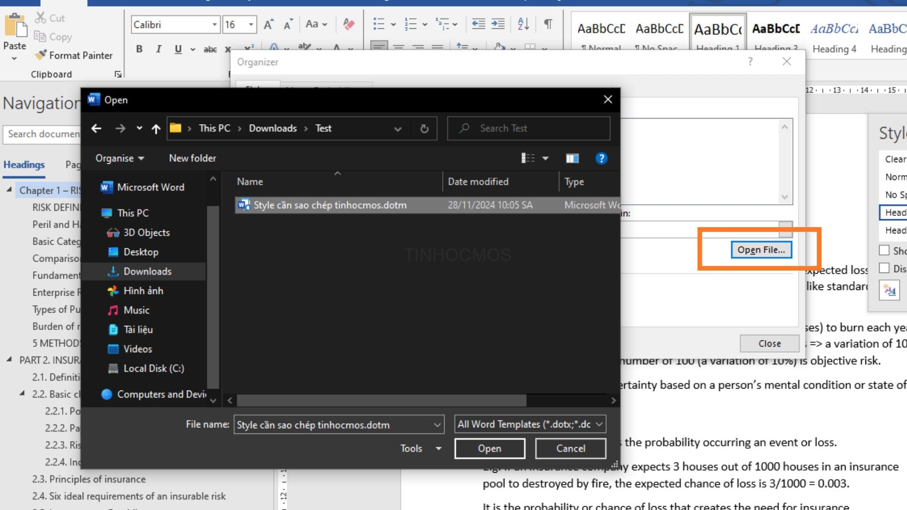Viewport: 907px width, 510px height.
Task: Apply the Heading 4 style from gallery
Action: tap(834, 37)
